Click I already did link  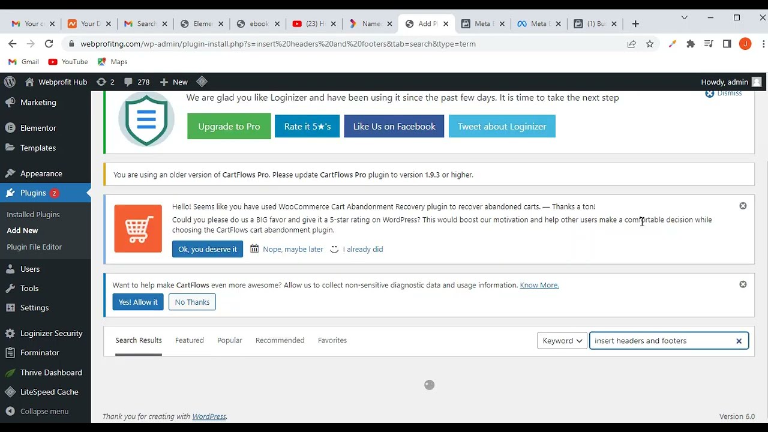point(362,249)
